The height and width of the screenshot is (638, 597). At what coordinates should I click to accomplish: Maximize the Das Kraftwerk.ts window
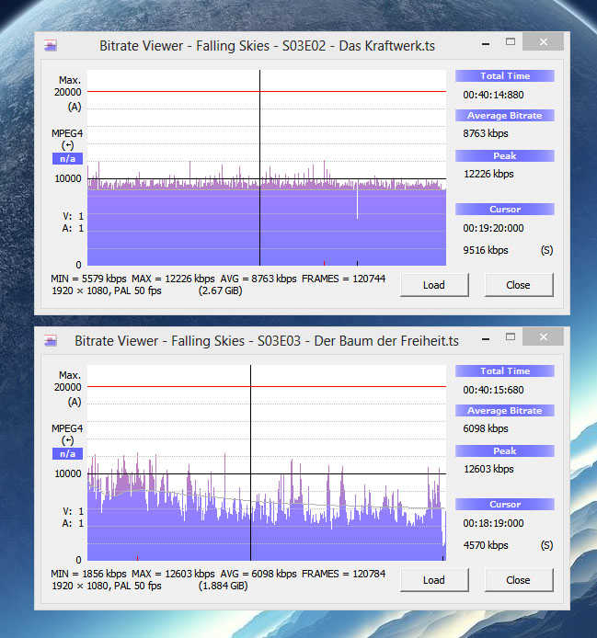[x=511, y=42]
